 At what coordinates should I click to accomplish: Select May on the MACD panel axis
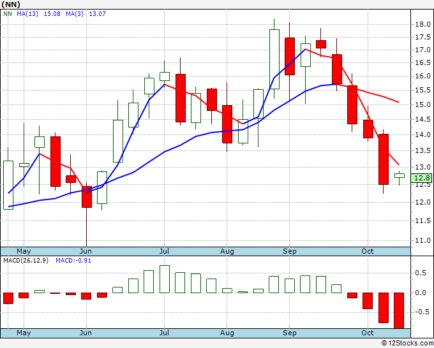pos(24,333)
